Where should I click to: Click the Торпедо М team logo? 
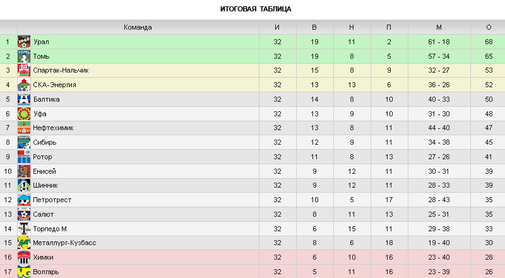pos(24,229)
